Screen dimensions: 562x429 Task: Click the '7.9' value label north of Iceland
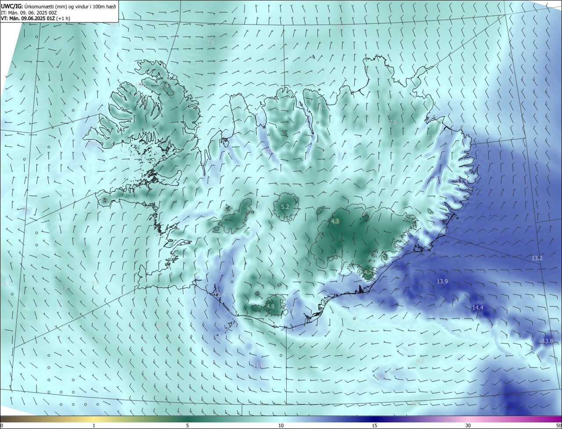pyautogui.click(x=210, y=43)
